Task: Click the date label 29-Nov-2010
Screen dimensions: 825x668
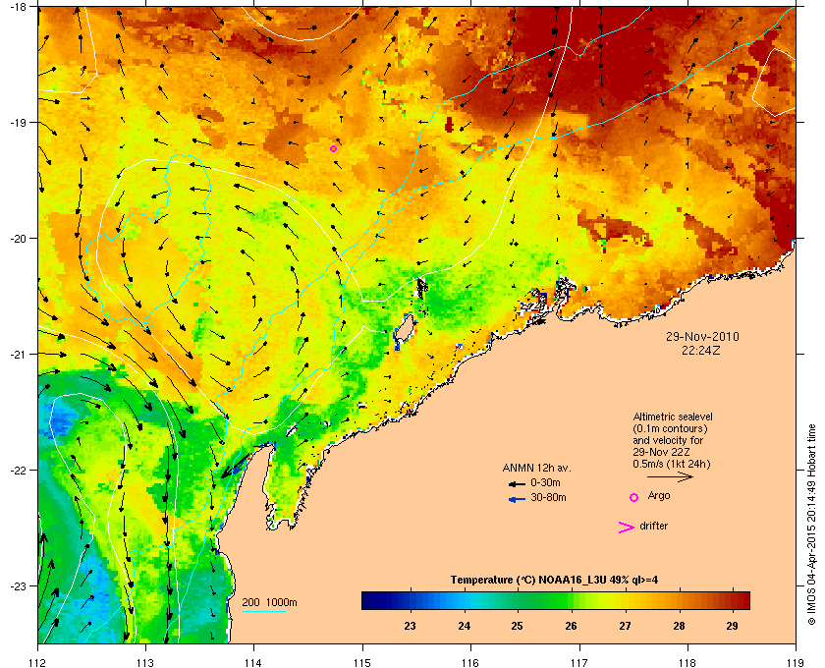Action: 702,336
